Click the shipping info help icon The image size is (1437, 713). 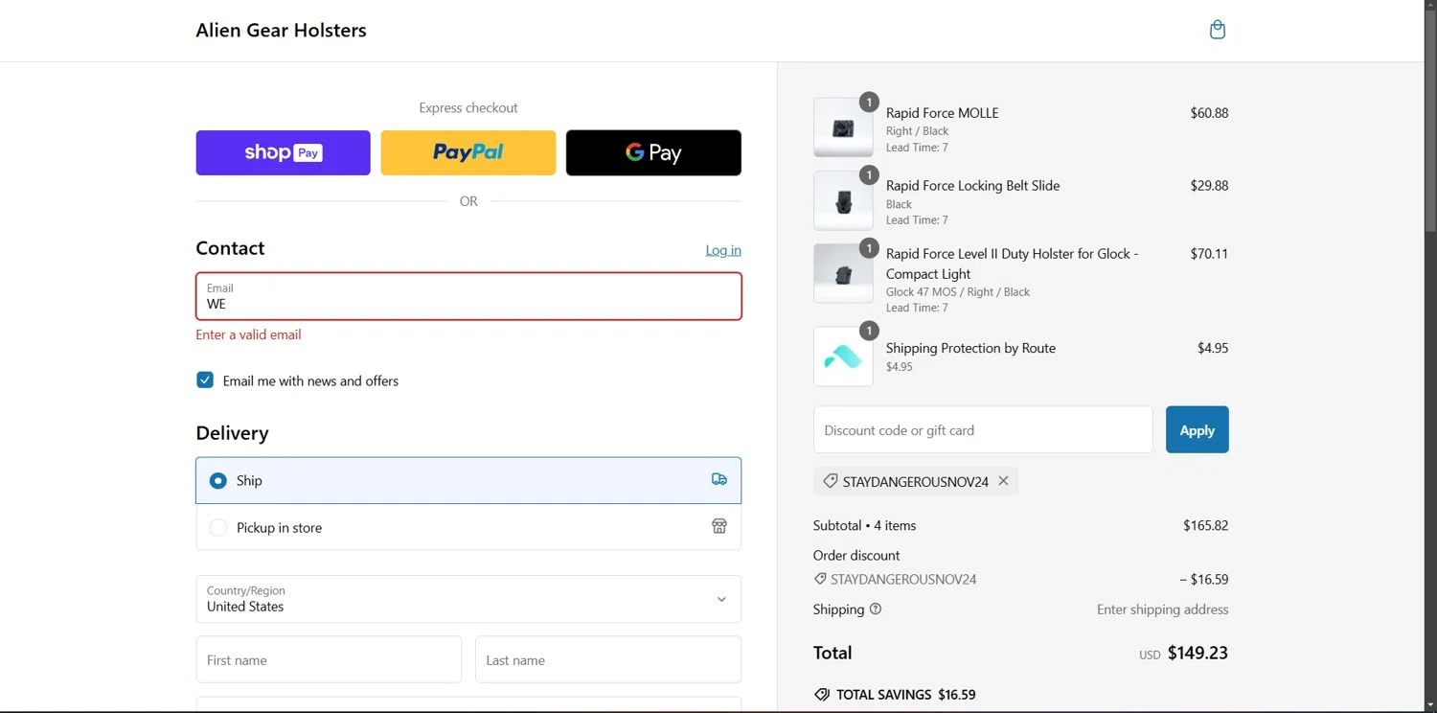[876, 609]
